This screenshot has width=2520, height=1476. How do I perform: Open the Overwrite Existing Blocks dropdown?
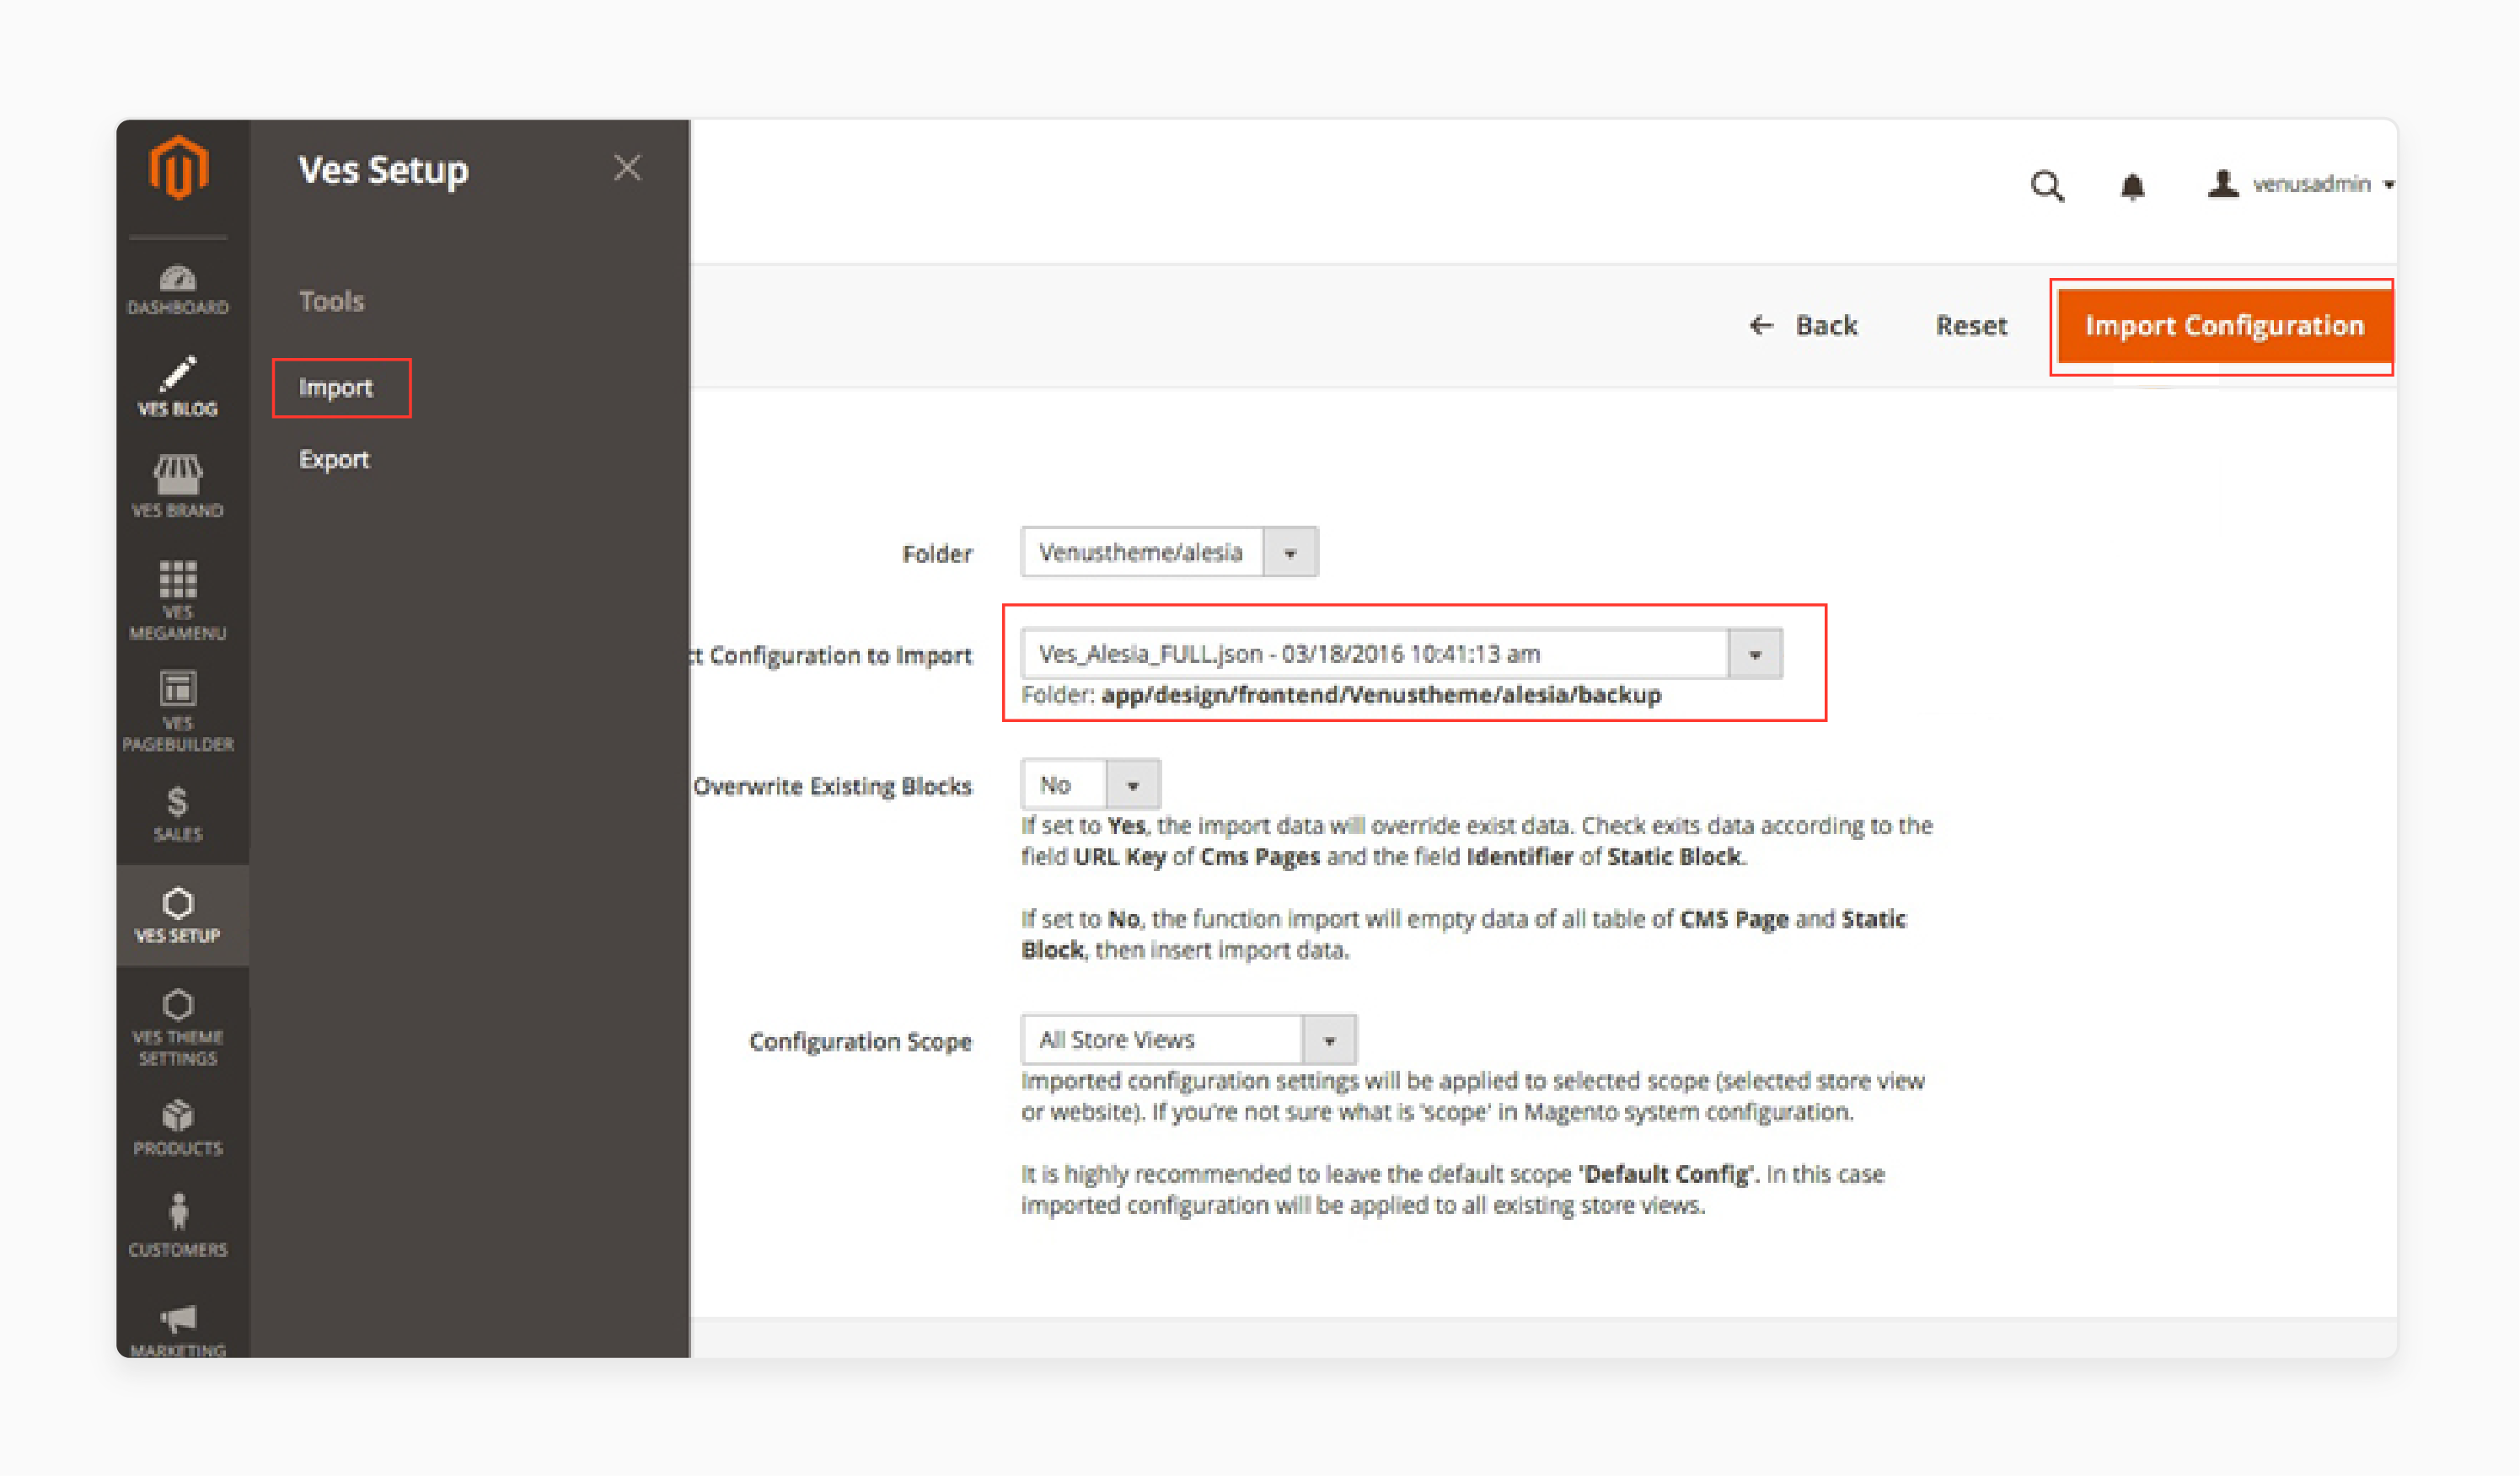pos(1090,785)
